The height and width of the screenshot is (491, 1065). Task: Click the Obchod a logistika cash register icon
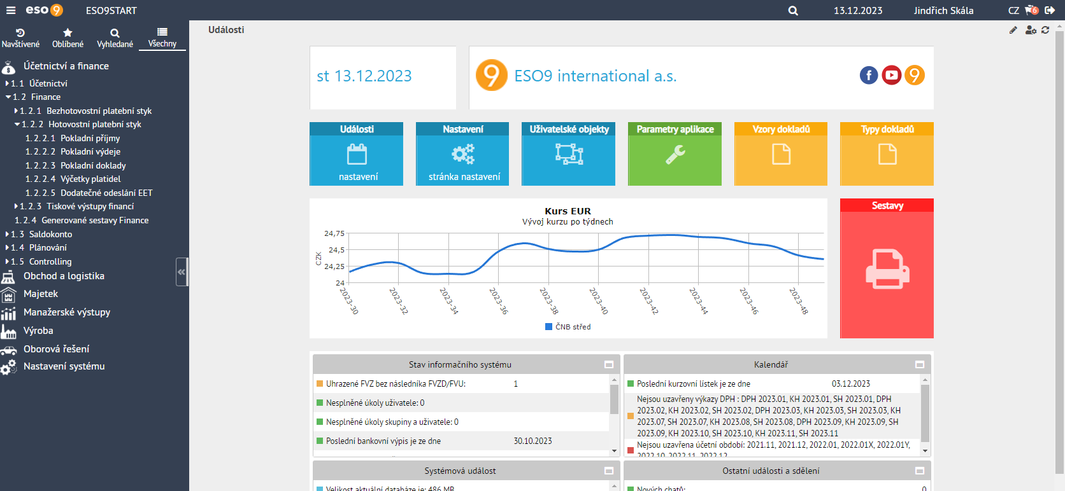(x=8, y=277)
